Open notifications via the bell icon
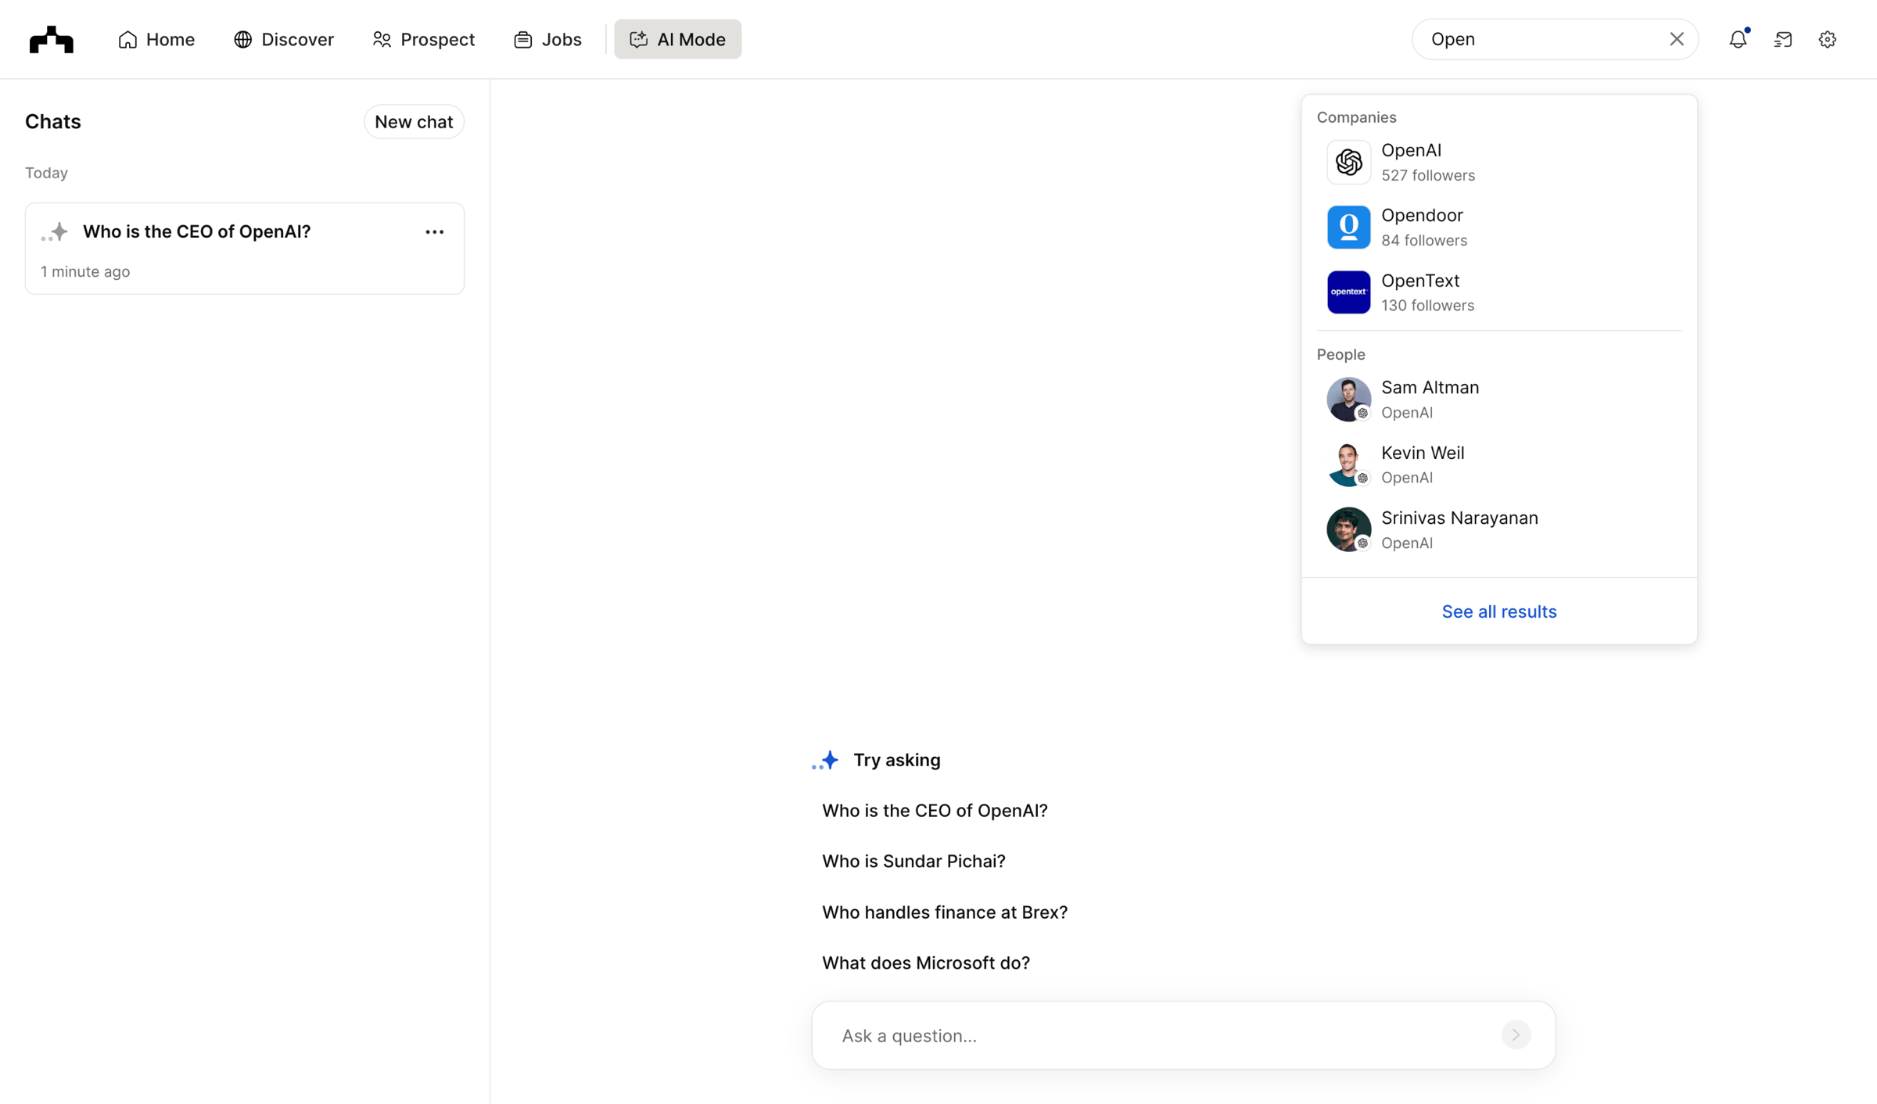The height and width of the screenshot is (1104, 1877). pyautogui.click(x=1738, y=39)
